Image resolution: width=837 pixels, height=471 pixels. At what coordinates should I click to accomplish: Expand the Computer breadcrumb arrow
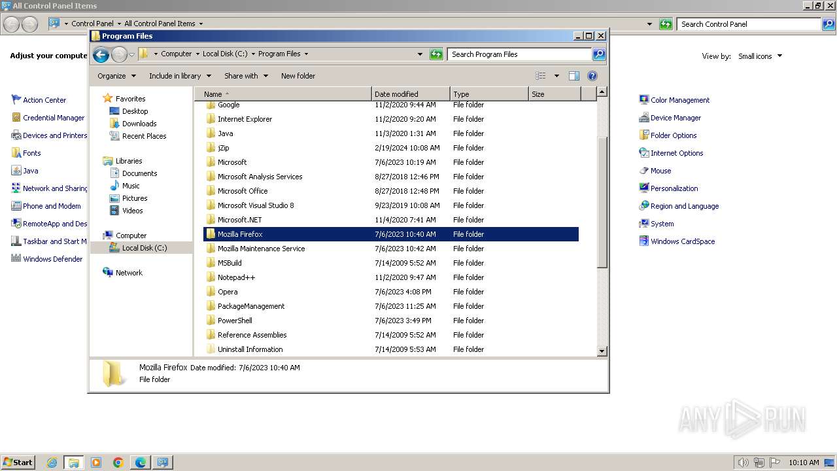tap(197, 54)
